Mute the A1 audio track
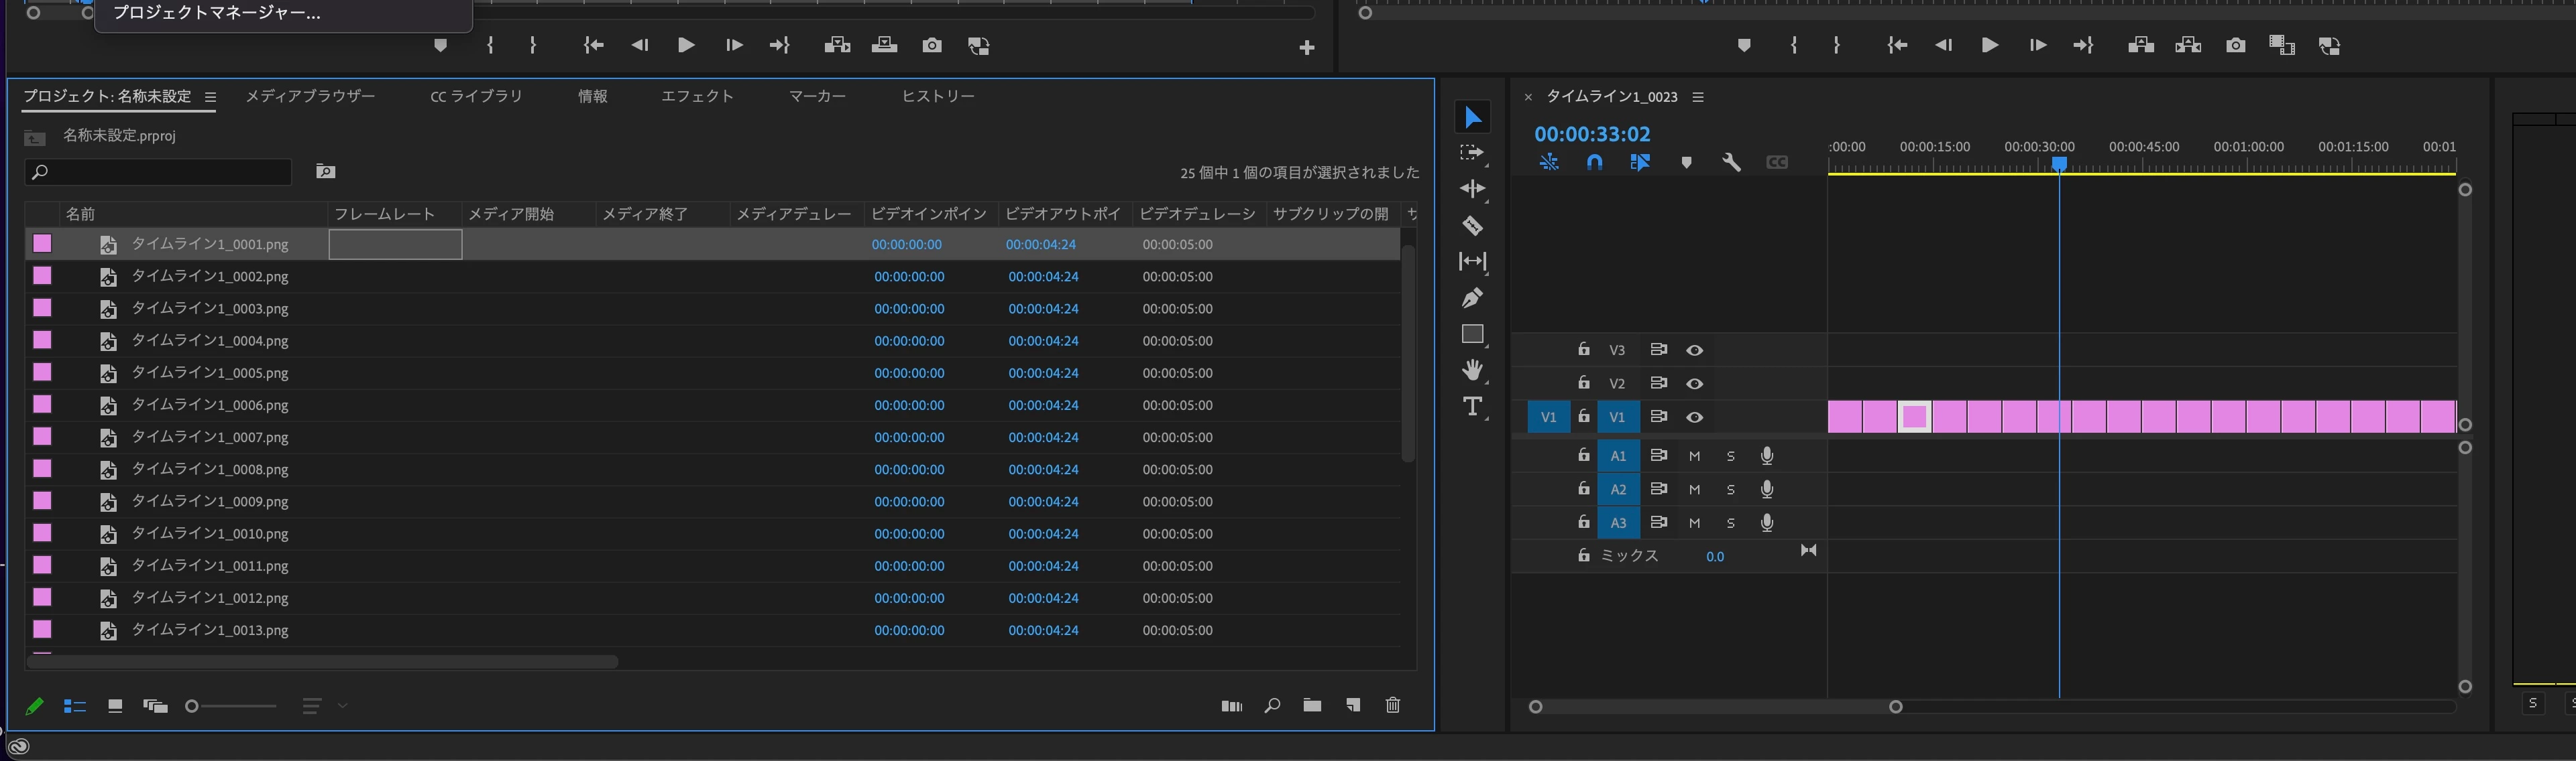2576x761 pixels. (1694, 456)
